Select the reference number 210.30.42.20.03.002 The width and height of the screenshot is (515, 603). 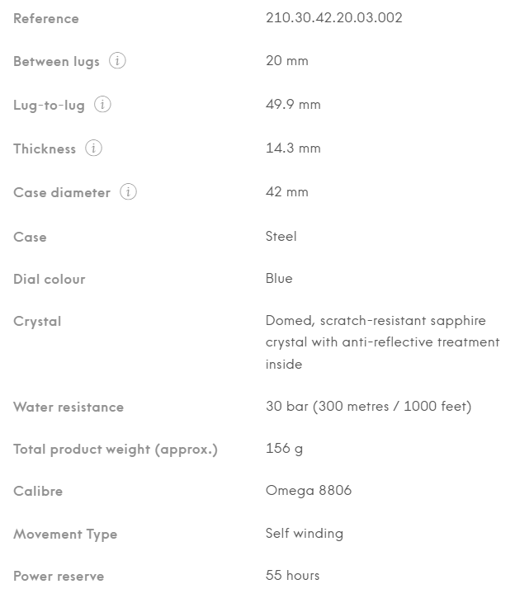(333, 17)
